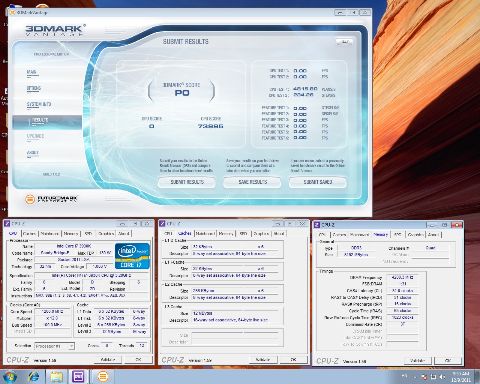Open the About tab in the right CPU-Z window
Viewport: 480px width, 384px height.
tap(433, 235)
